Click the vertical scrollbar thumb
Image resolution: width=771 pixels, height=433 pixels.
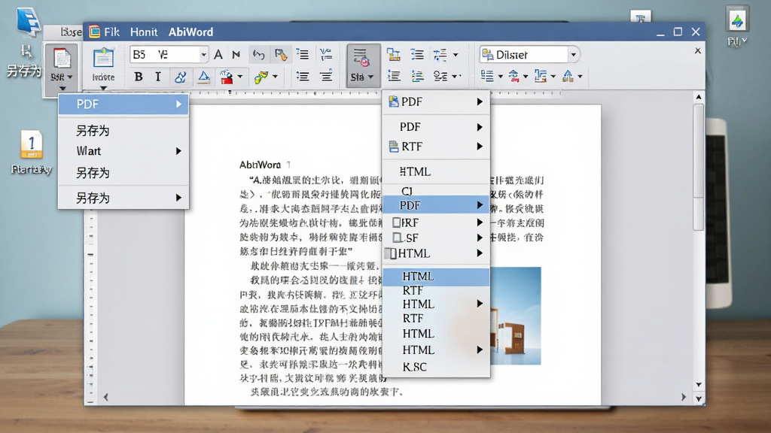(x=699, y=167)
